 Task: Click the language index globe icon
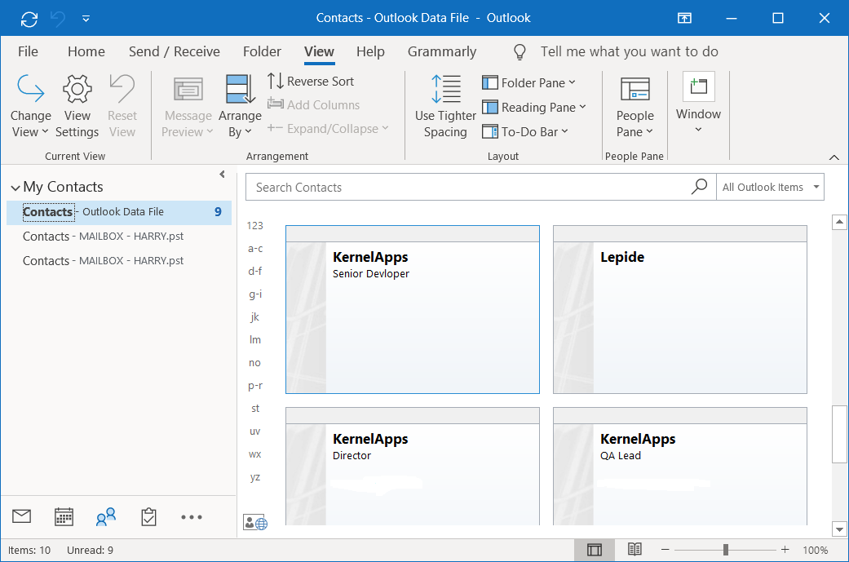(255, 523)
